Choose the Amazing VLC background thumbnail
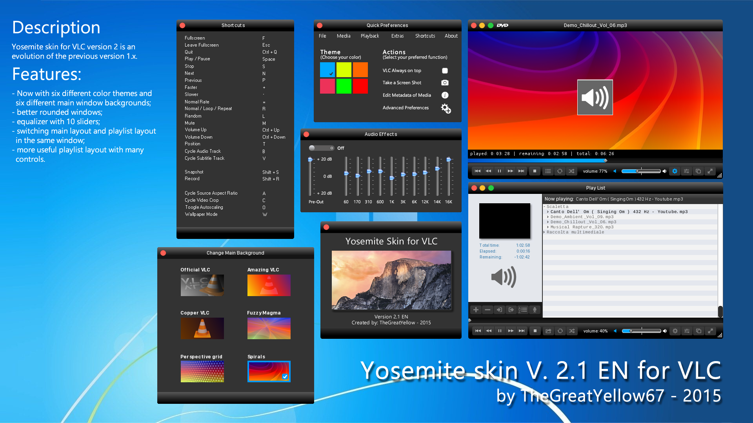 pos(269,285)
